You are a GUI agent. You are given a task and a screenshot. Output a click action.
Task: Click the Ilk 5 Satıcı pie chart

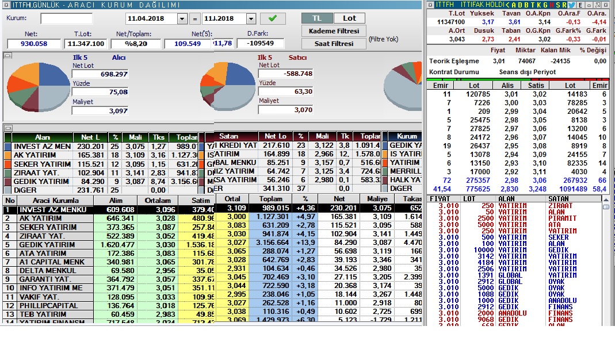tap(228, 86)
